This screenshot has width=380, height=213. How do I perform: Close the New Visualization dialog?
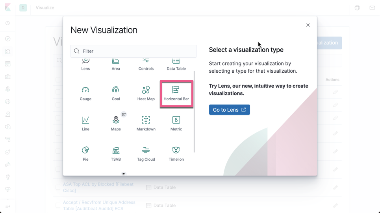pos(308,25)
